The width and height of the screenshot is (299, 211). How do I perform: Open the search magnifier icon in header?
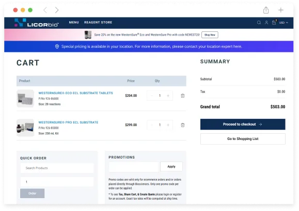tap(259, 23)
